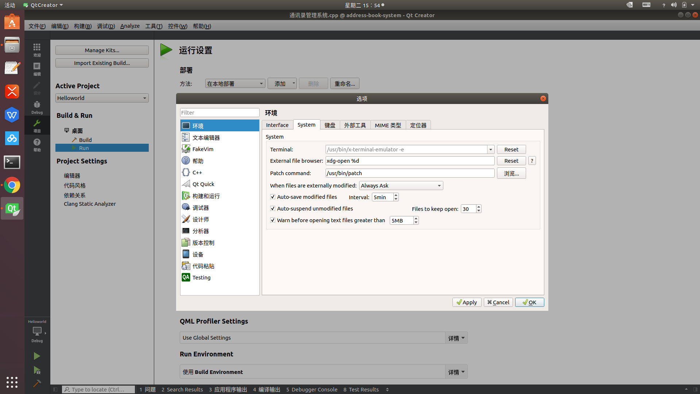Click the Filter input field

click(x=219, y=113)
